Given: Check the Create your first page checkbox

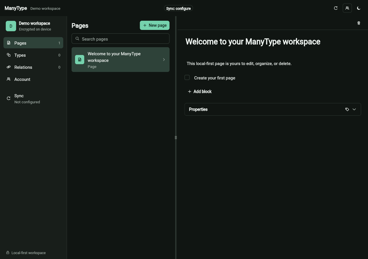Looking at the screenshot, I should (187, 77).
